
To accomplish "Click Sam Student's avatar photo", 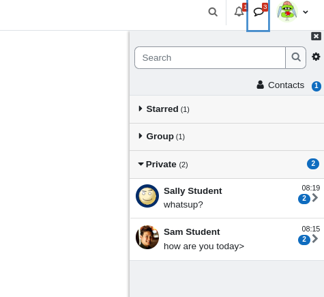I will tap(147, 237).
